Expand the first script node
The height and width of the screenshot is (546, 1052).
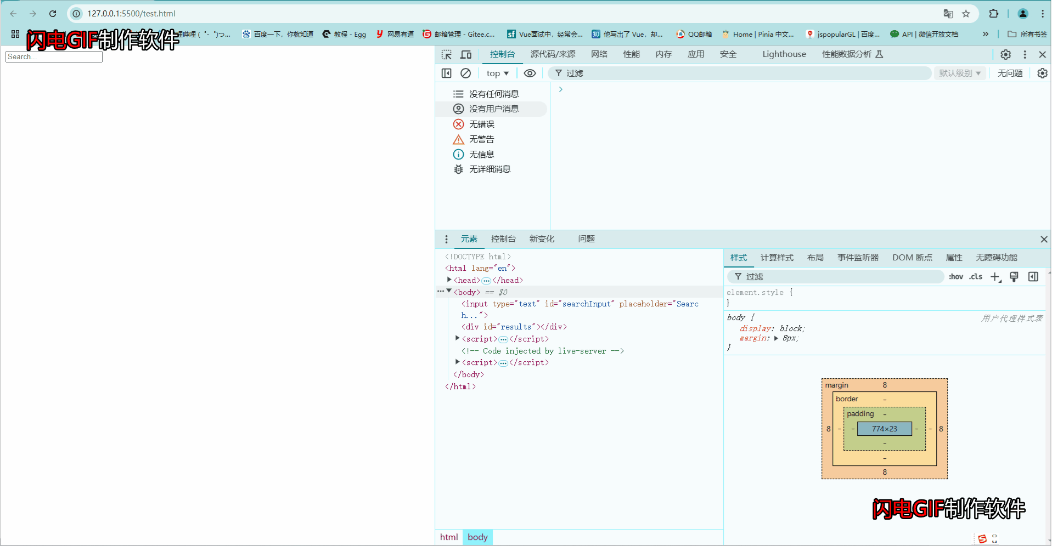(458, 338)
